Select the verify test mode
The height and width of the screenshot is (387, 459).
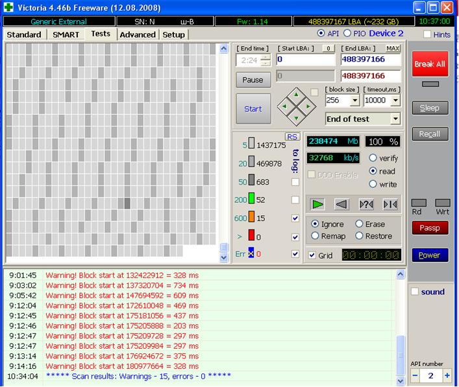[373, 158]
